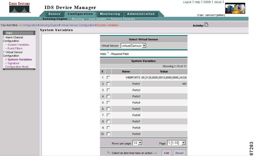Go to Virtual Sensor Configuration breadcrumb

(78, 25)
